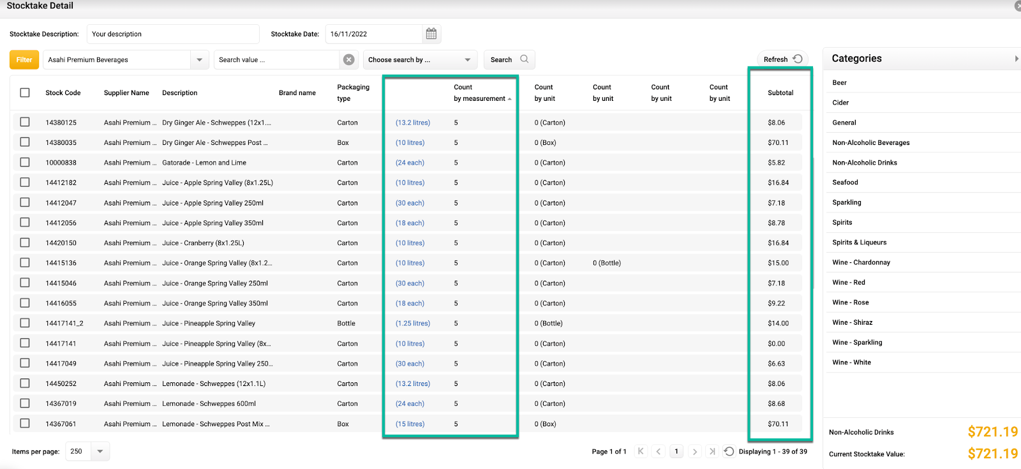
Task: Select the Spirits & Liqueurs category
Action: (x=859, y=242)
